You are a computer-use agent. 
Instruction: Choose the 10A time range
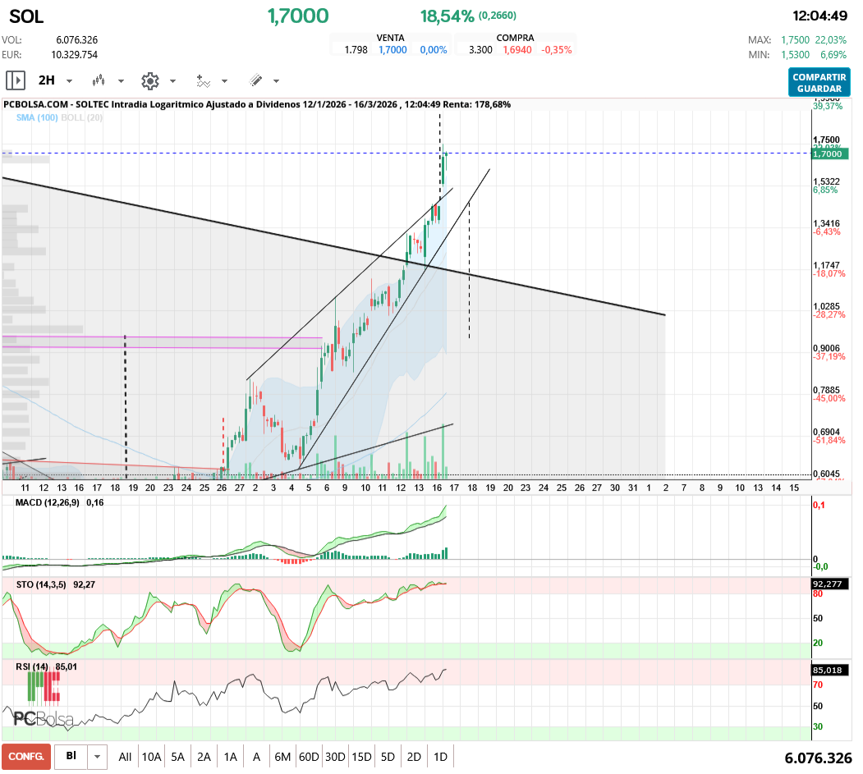click(x=151, y=756)
